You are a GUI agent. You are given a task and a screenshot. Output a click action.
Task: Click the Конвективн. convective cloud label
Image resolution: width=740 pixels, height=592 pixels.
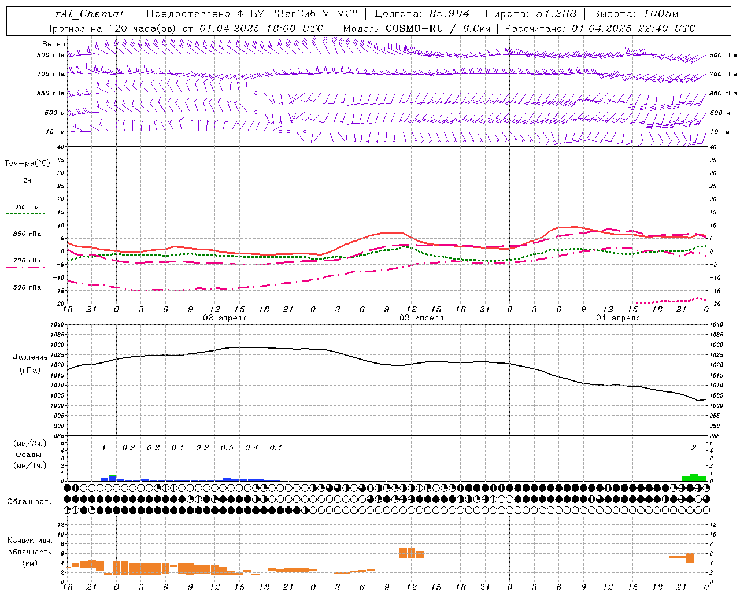coord(29,541)
